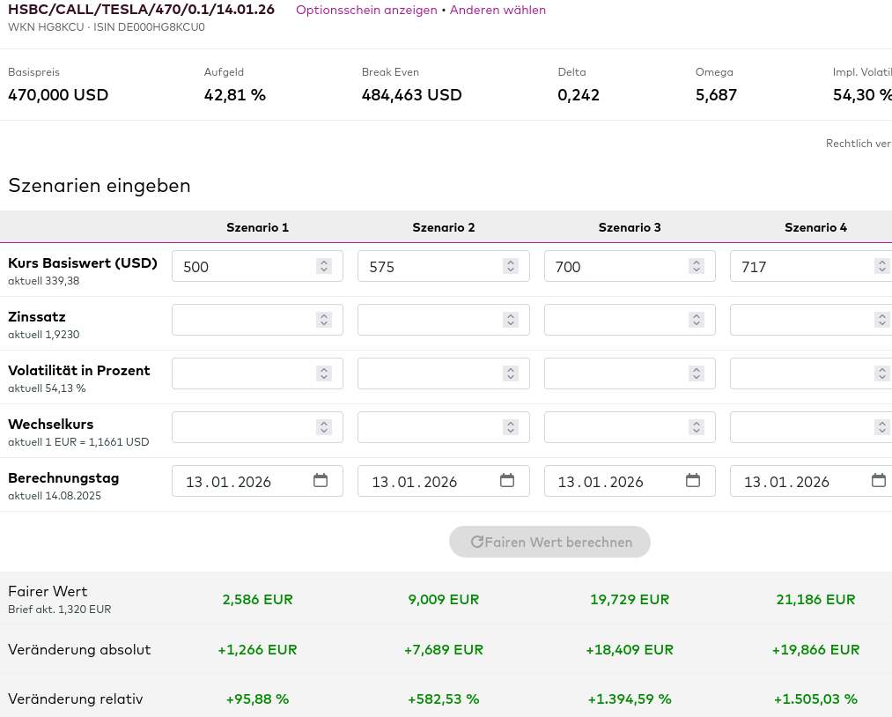Screen dimensions: 892x717
Task: Click stepper on Szenario 1 Kurs Basiswert
Action: click(324, 266)
